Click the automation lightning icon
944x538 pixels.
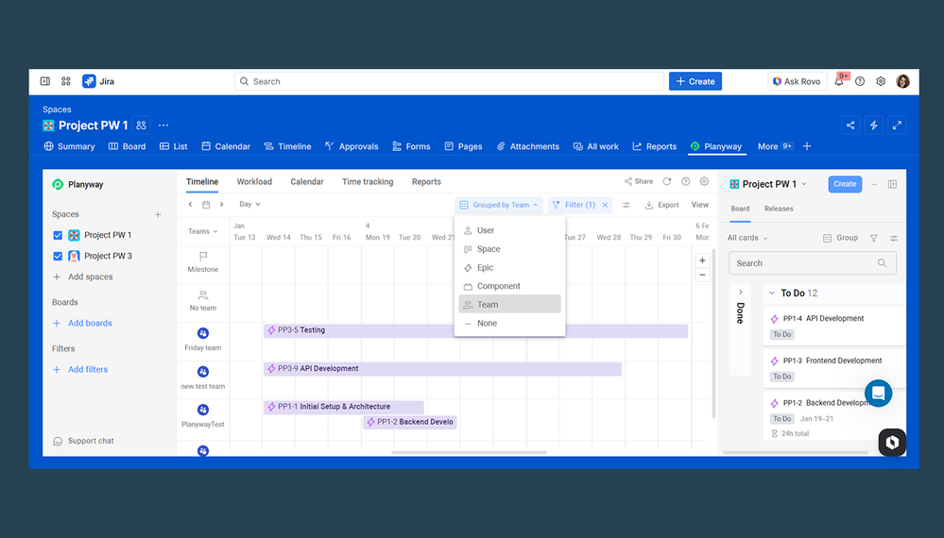(873, 125)
